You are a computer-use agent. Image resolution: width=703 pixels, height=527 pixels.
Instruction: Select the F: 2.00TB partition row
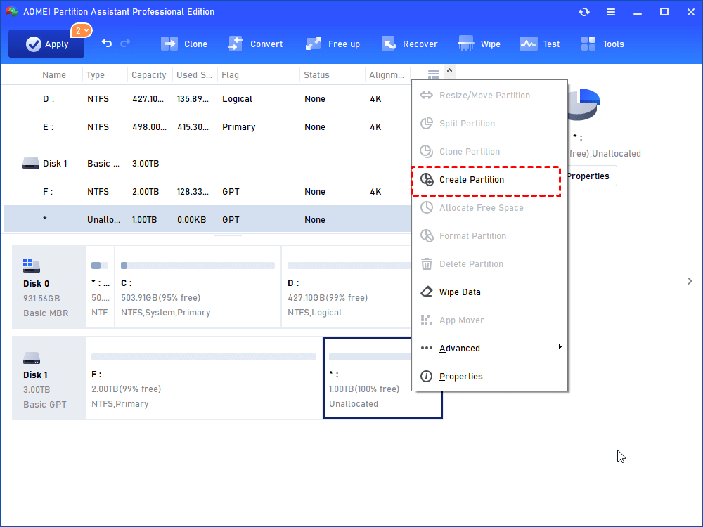[x=207, y=192]
